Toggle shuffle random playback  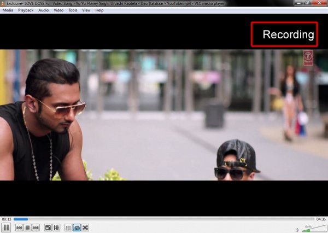[x=85, y=228]
